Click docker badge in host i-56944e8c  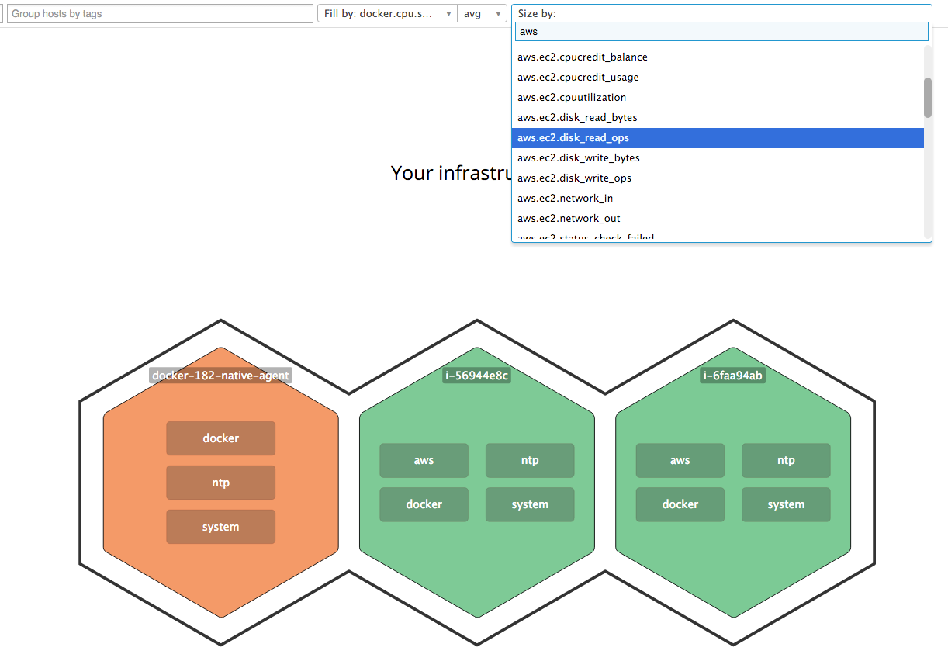(424, 504)
